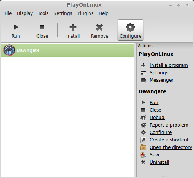Click the X icon beside Uninstall
194x178 pixels.
[143, 162]
